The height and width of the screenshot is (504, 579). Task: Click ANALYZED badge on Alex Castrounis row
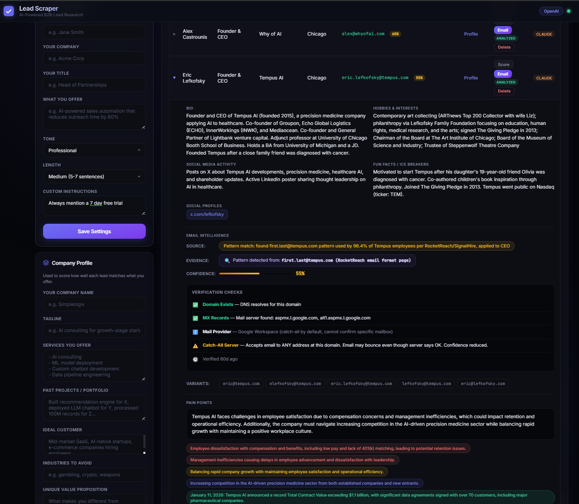click(x=506, y=38)
